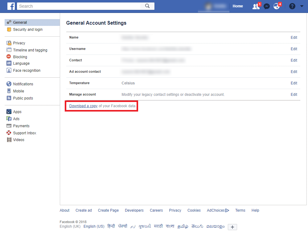This screenshot has height=232, width=308.
Task: Click the Developers footer link
Action: click(134, 210)
